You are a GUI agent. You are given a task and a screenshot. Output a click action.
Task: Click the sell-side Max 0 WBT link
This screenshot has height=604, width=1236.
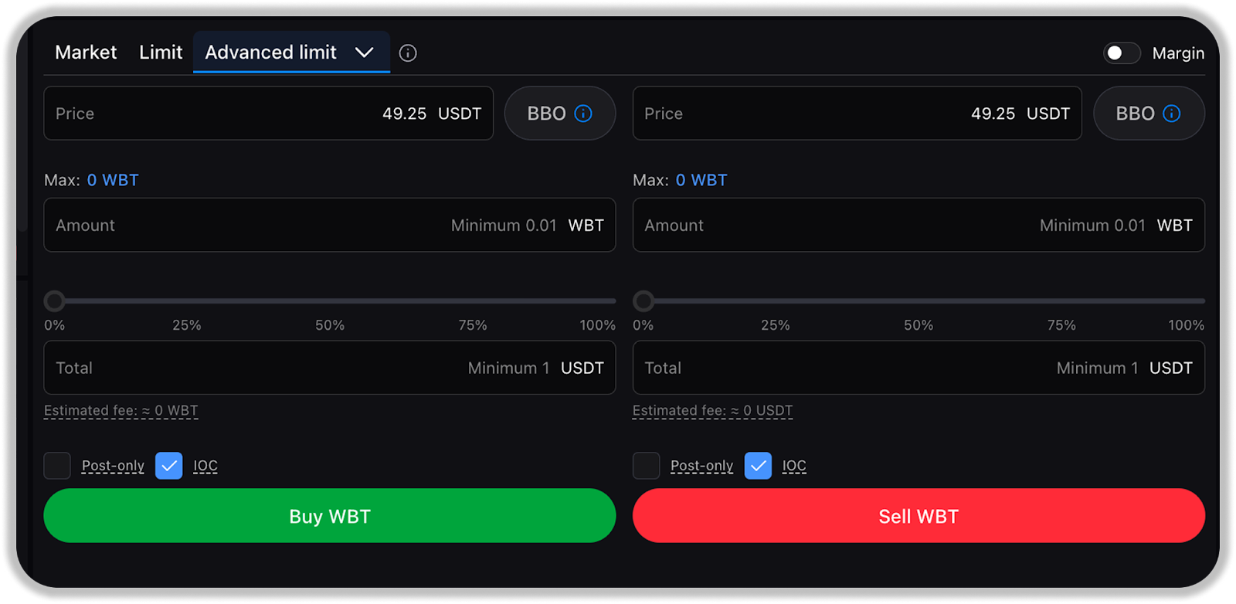point(701,180)
